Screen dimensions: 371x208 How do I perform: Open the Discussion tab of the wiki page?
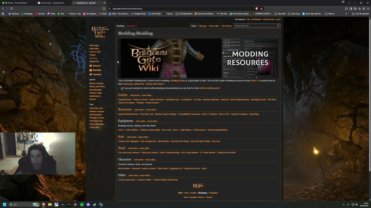click(x=131, y=26)
